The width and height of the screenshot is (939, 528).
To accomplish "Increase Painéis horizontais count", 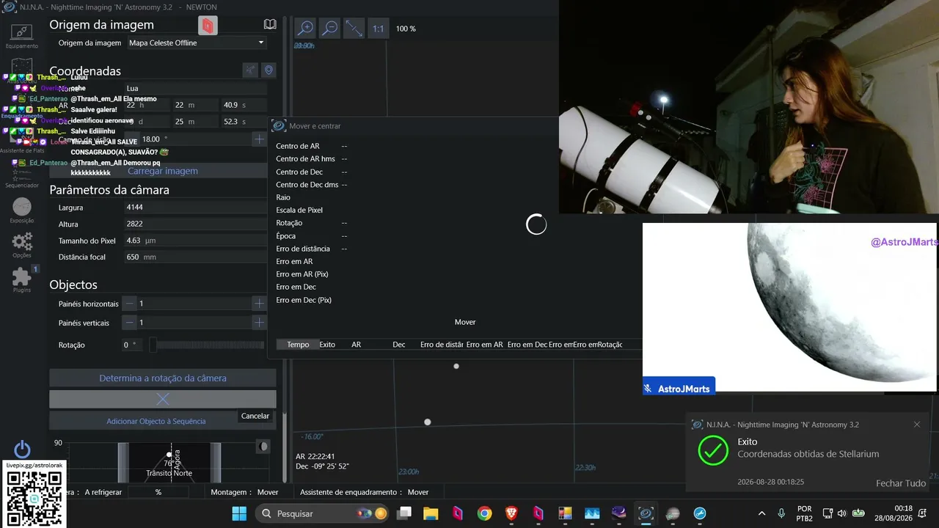I will [x=259, y=304].
